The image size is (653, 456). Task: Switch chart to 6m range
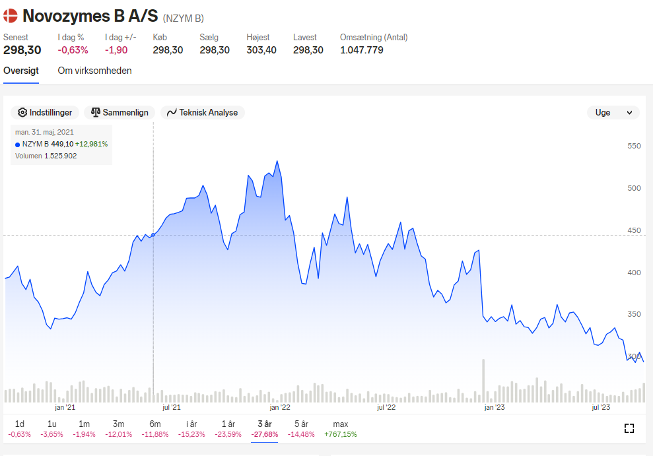tap(155, 428)
